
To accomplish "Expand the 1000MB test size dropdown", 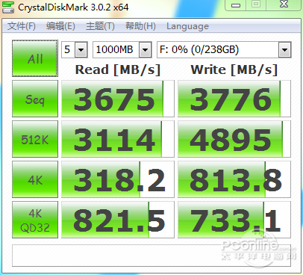I will pyautogui.click(x=146, y=50).
